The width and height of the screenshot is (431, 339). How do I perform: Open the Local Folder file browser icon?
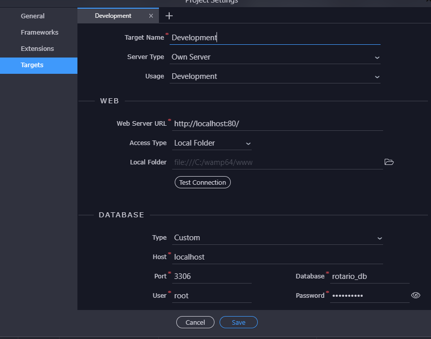click(x=389, y=162)
